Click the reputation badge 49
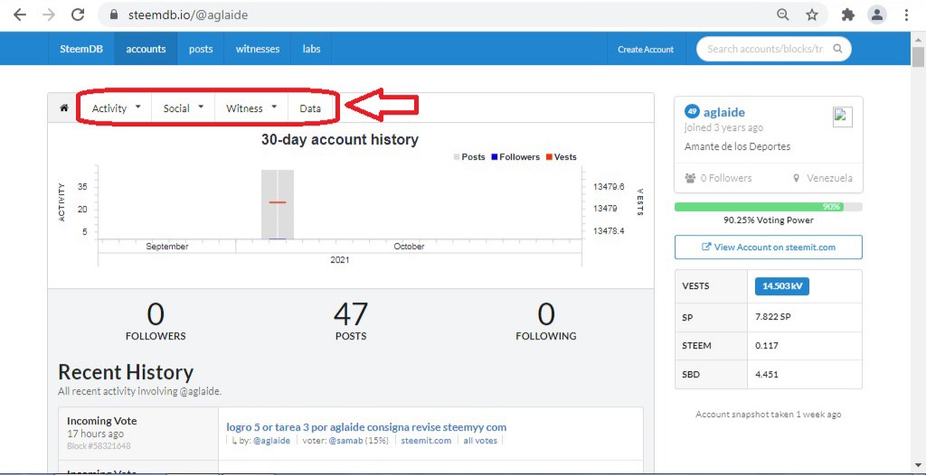Image resolution: width=926 pixels, height=475 pixels. (x=692, y=111)
